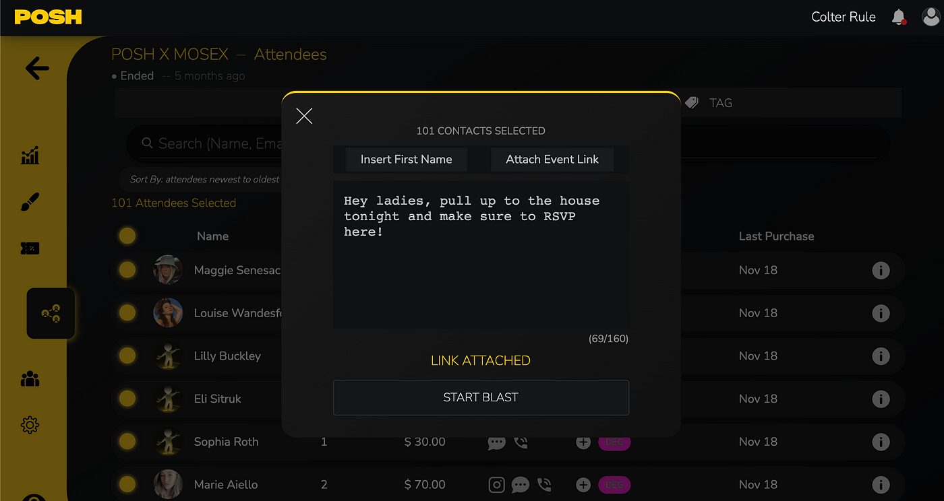Click the info icon beside Sophia Roth's Nov 18
This screenshot has width=944, height=501.
[x=881, y=442]
